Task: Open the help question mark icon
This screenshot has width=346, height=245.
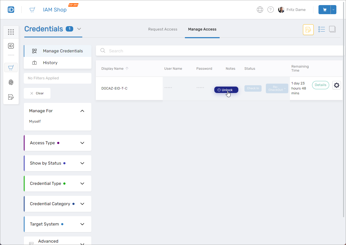Action: coord(271,10)
